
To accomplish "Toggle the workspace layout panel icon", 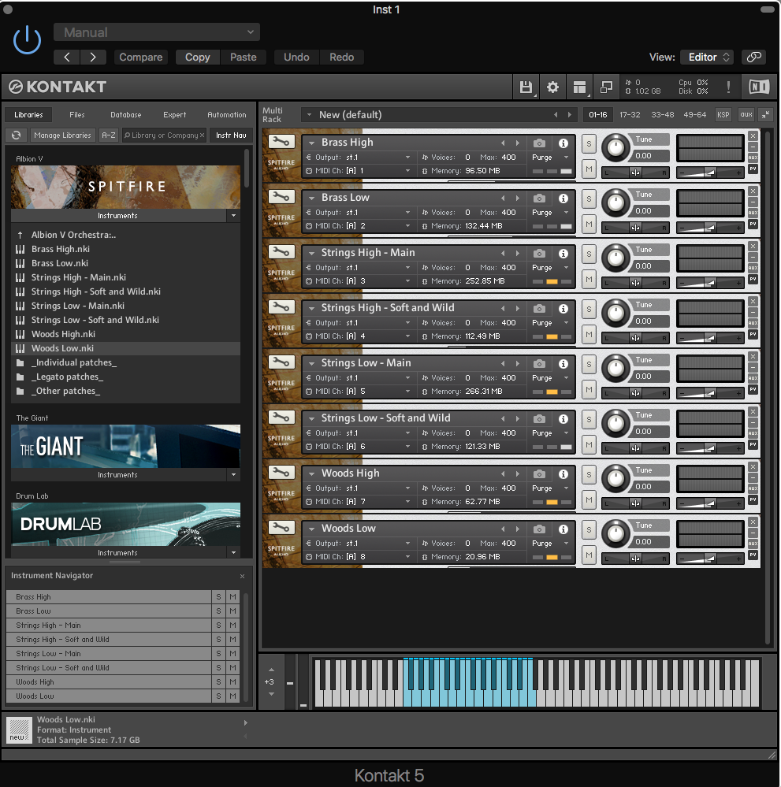I will [579, 87].
